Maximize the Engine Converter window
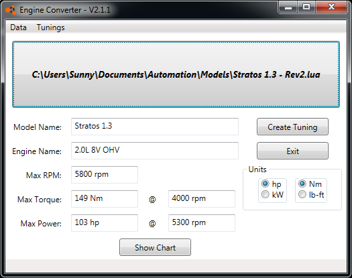352x278 pixels. pos(306,7)
